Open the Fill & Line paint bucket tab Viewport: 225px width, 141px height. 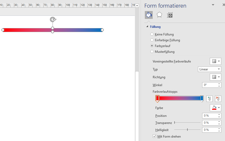click(149, 15)
